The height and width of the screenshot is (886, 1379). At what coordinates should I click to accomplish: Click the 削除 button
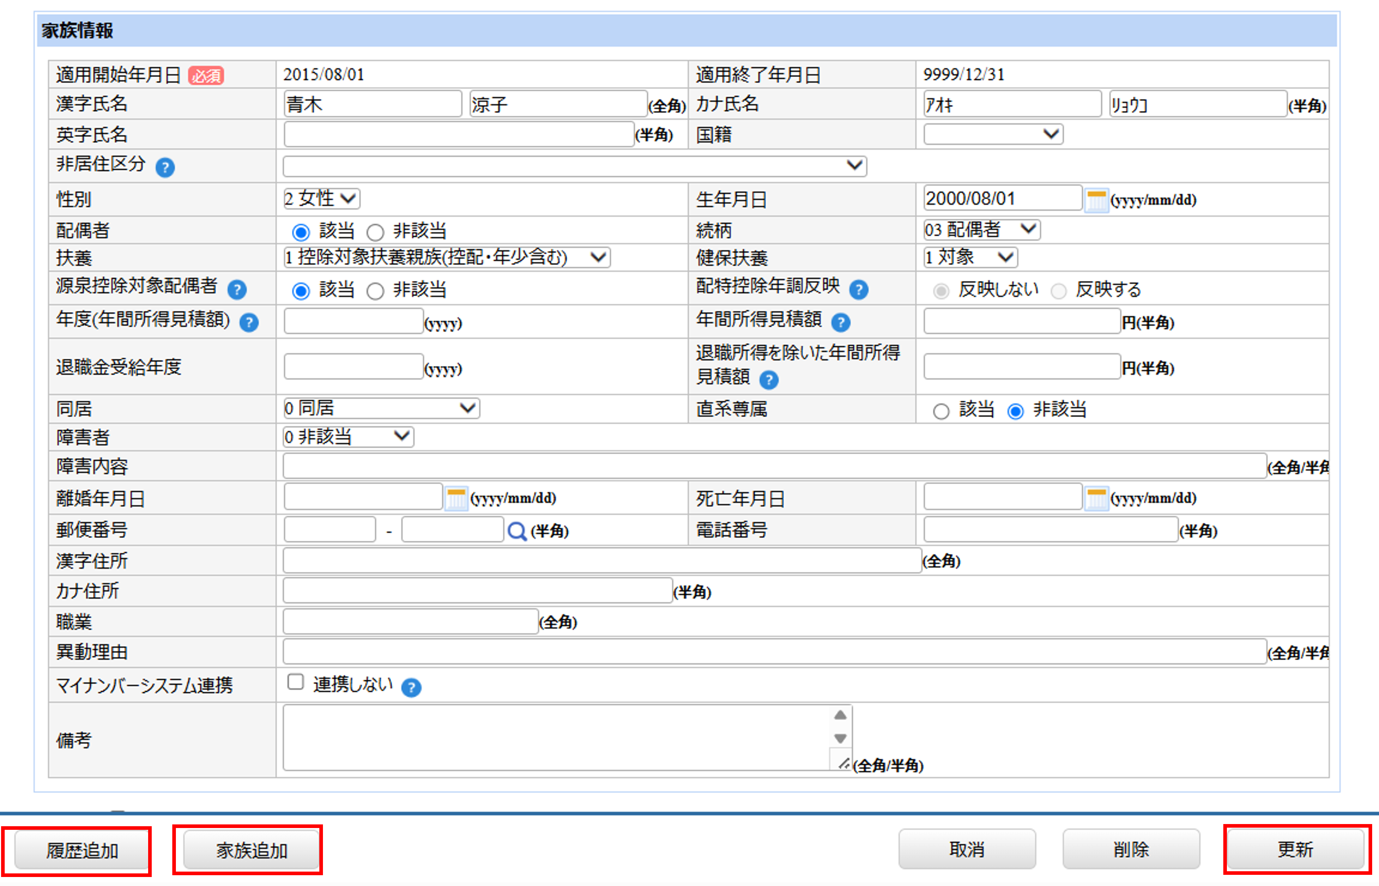coord(1131,850)
